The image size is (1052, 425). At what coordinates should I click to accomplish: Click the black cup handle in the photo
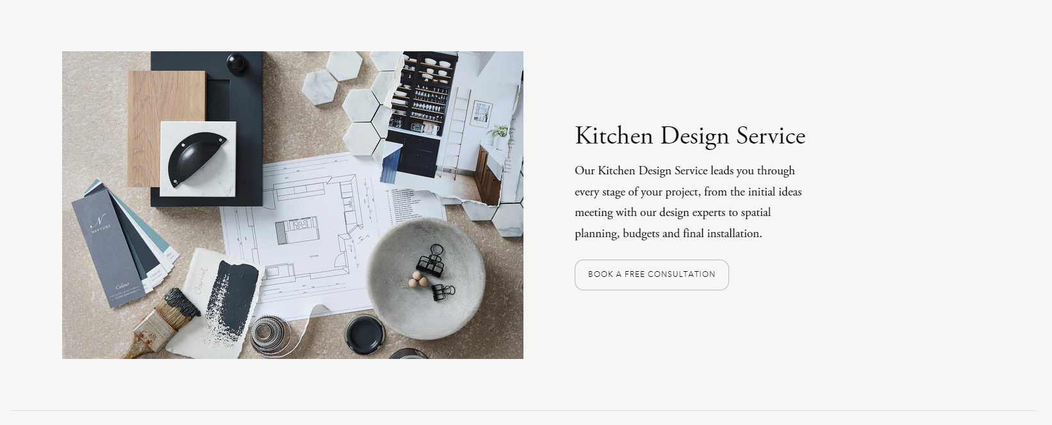[x=197, y=158]
